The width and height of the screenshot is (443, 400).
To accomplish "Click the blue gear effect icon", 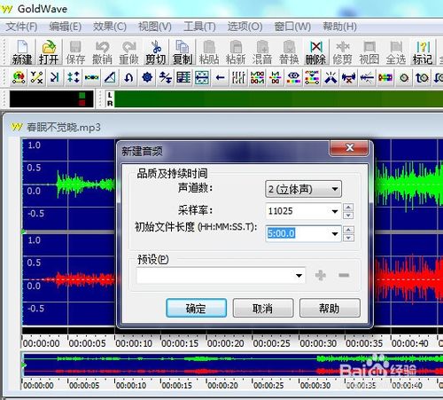I will [147, 77].
